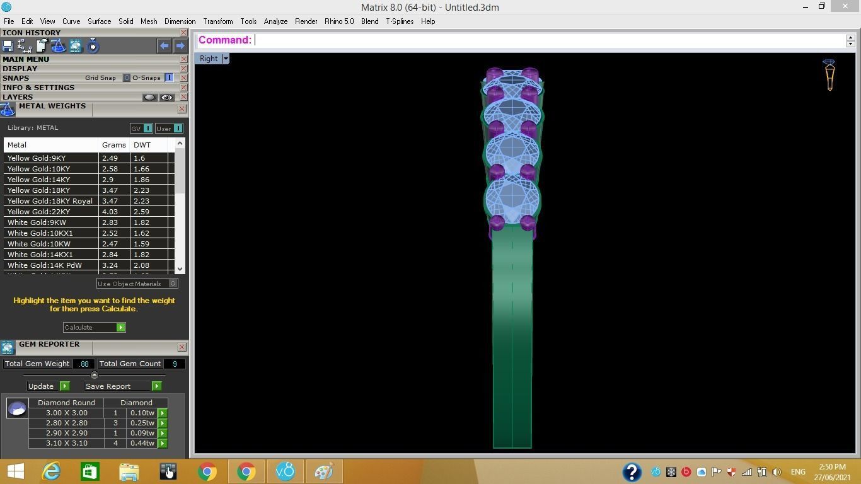Click the Save Report button

(x=123, y=386)
